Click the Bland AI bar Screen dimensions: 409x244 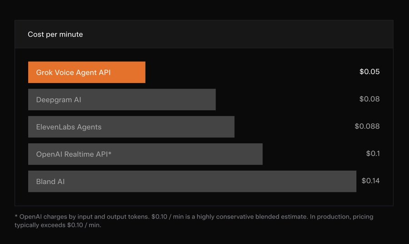point(192,182)
